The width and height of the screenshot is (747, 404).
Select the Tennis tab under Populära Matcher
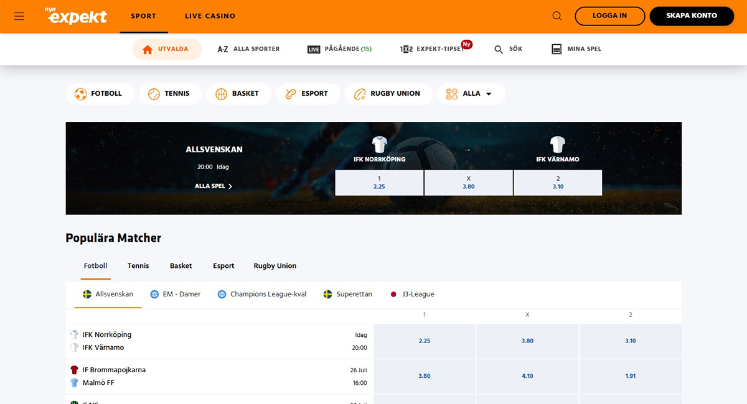coord(138,266)
